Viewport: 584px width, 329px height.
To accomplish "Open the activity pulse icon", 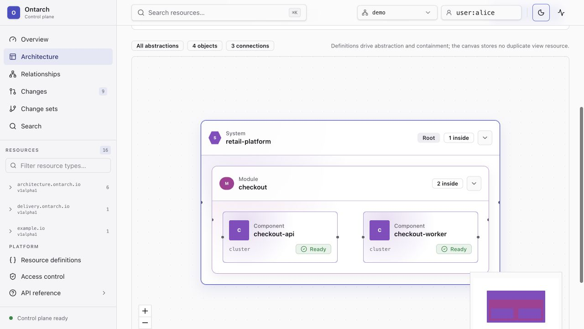I will [561, 13].
